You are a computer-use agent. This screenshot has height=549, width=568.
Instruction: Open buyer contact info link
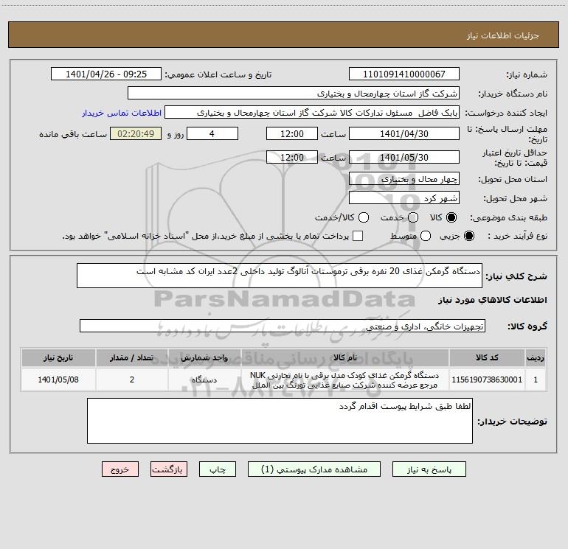click(x=122, y=113)
